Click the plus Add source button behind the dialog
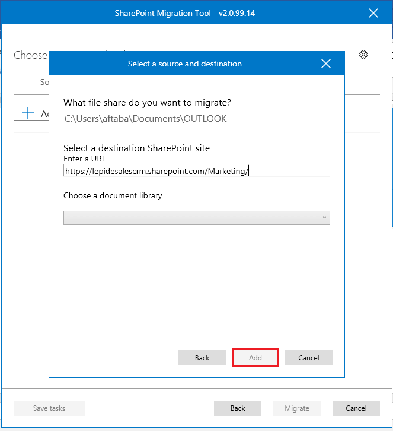Image resolution: width=393 pixels, height=431 pixels. tap(31, 113)
